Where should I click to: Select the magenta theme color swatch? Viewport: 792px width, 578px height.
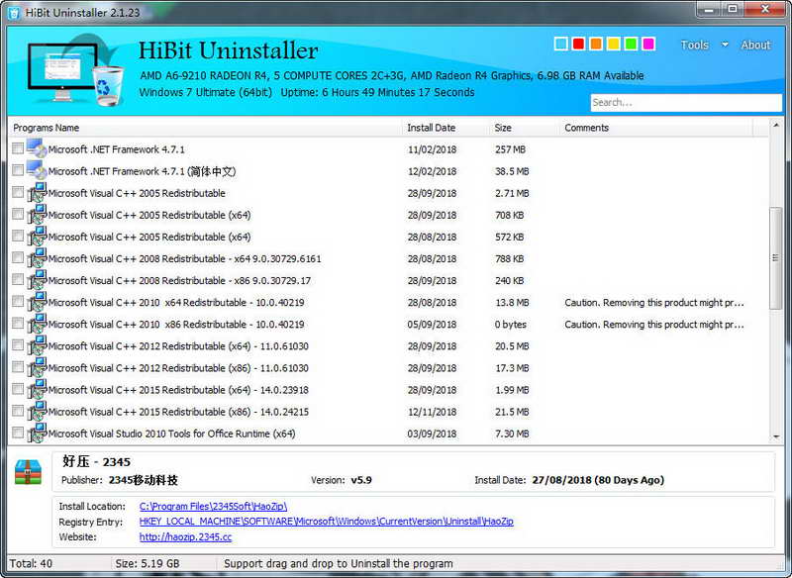click(x=648, y=44)
